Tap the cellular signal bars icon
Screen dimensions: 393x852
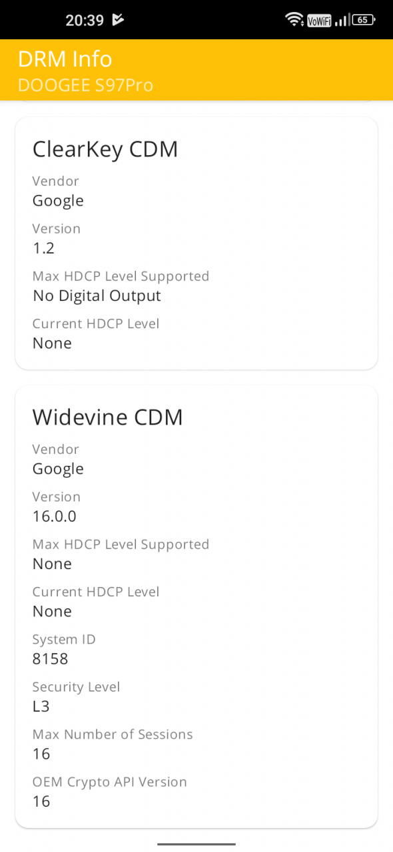(342, 21)
